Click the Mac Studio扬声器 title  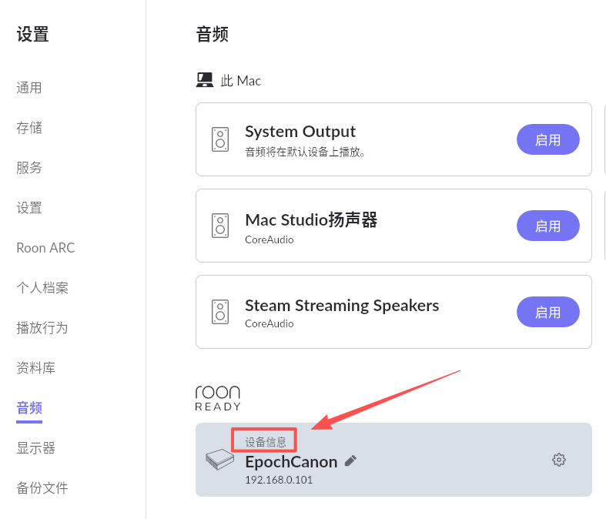point(311,220)
